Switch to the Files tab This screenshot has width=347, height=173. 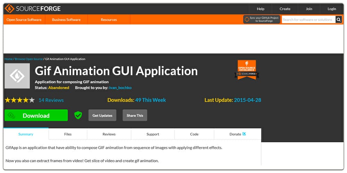(68, 134)
